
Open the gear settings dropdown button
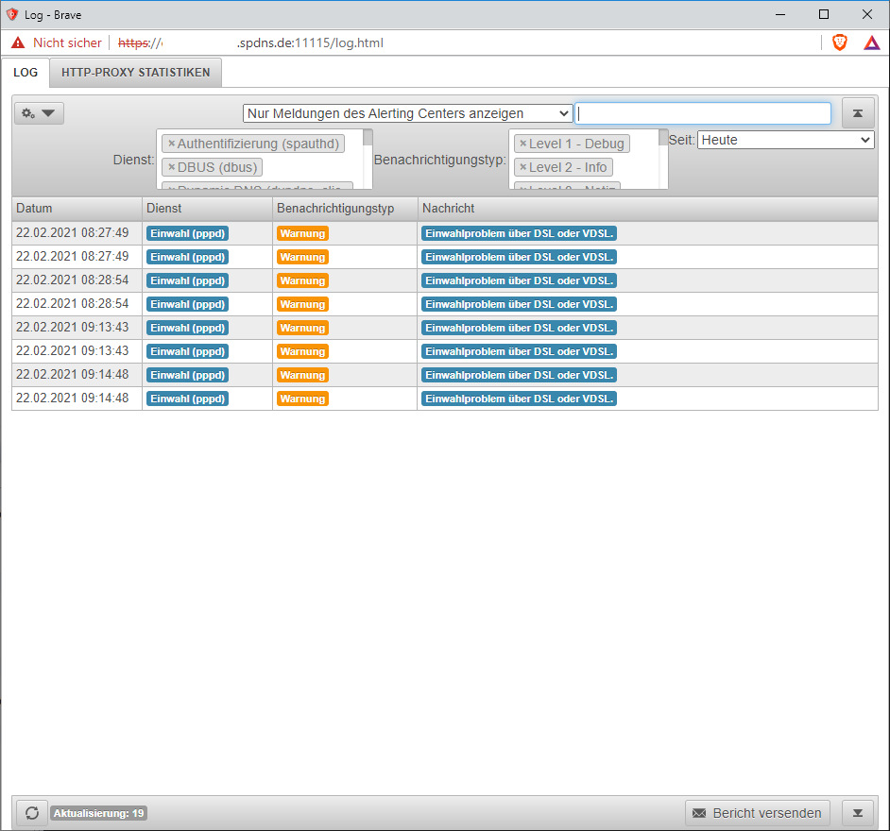(x=39, y=113)
